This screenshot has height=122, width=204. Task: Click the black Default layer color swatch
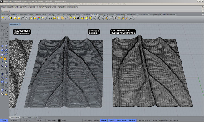59,120
